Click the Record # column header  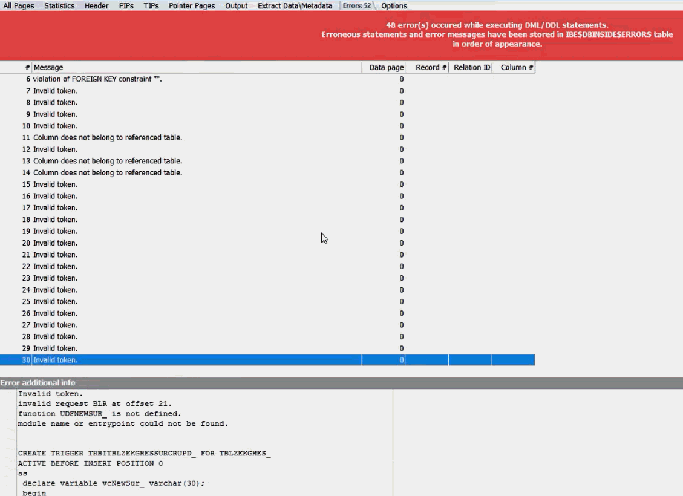click(427, 67)
